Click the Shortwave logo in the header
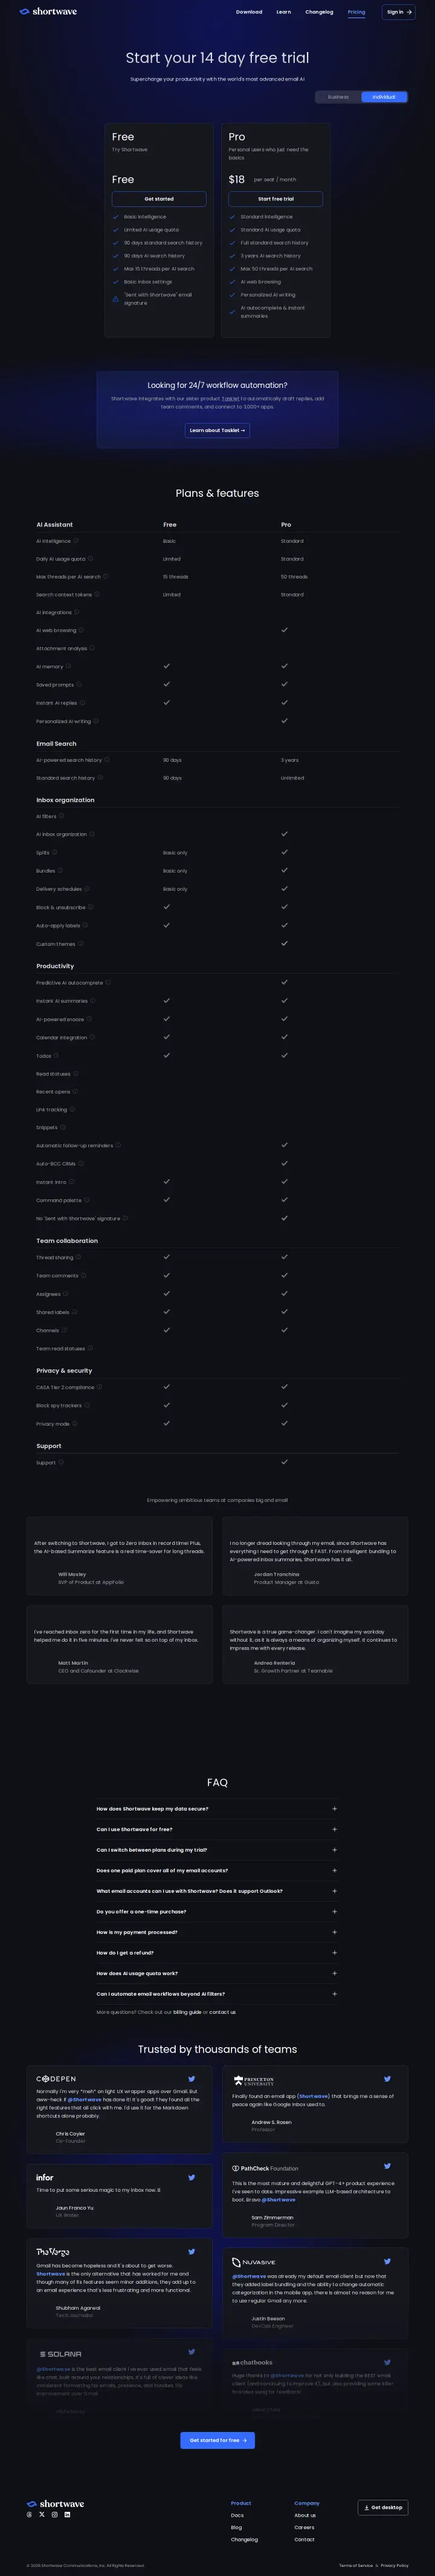 pos(48,12)
